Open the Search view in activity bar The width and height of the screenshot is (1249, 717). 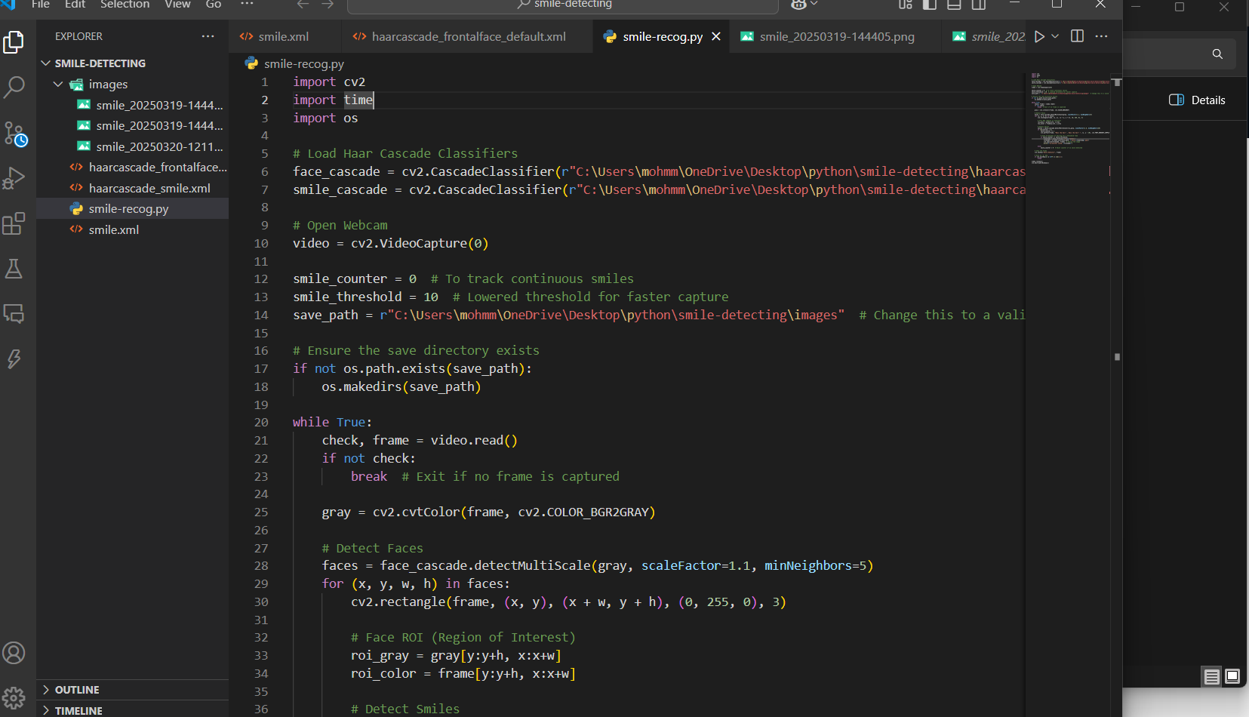[x=14, y=88]
